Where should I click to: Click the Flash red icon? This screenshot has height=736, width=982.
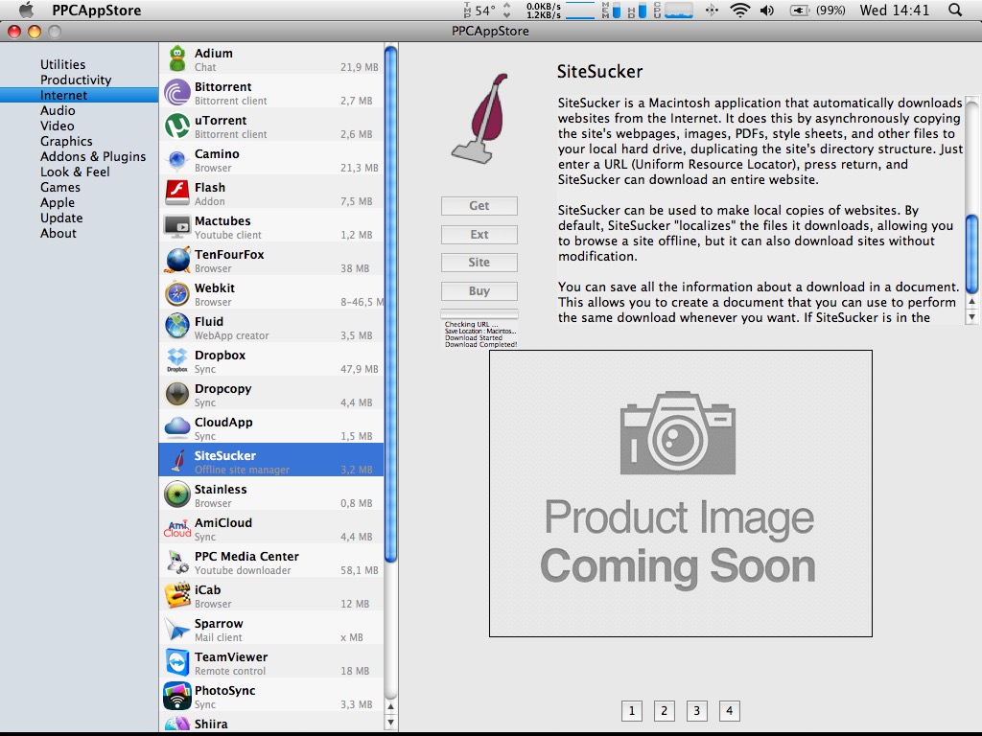pos(177,193)
